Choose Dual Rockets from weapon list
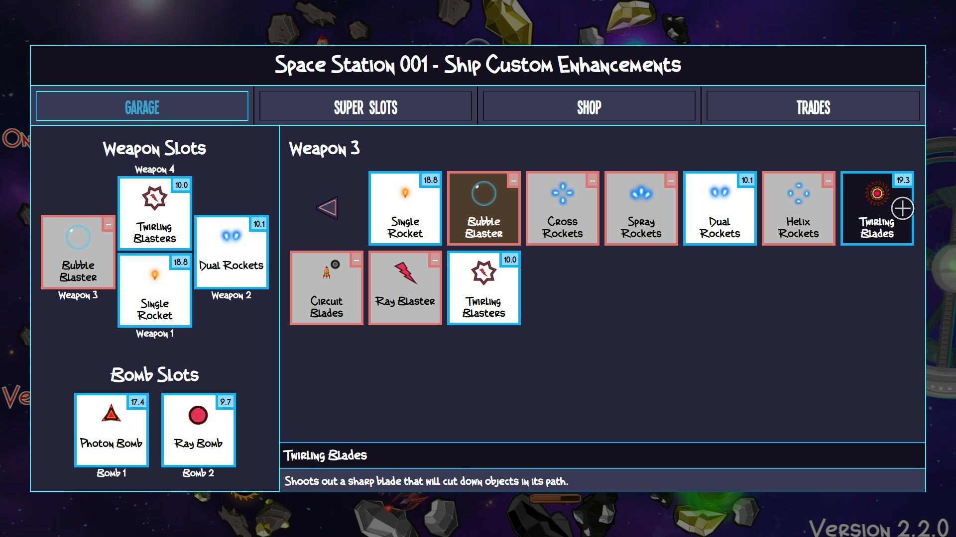The image size is (956, 537). tap(720, 208)
